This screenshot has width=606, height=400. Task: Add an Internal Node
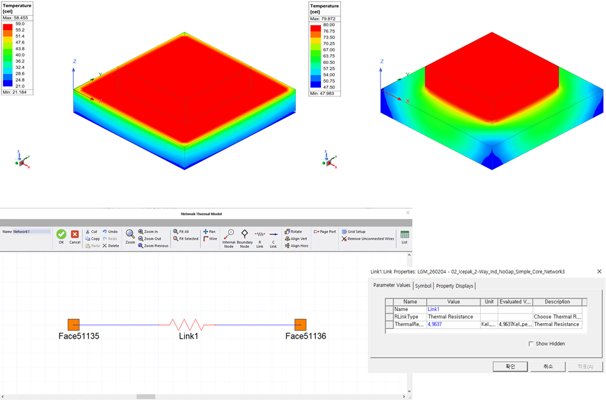[229, 234]
